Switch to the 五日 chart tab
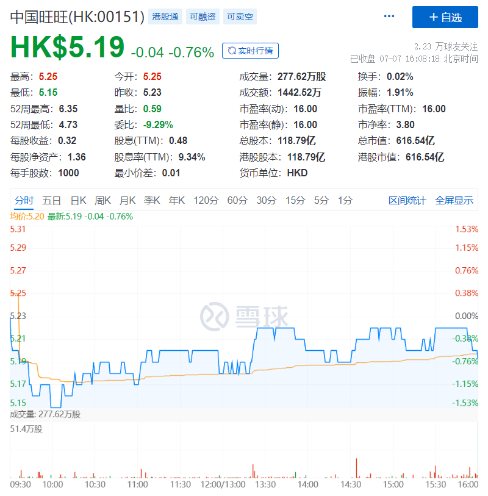Screen dimensions: 488x496 click(52, 200)
